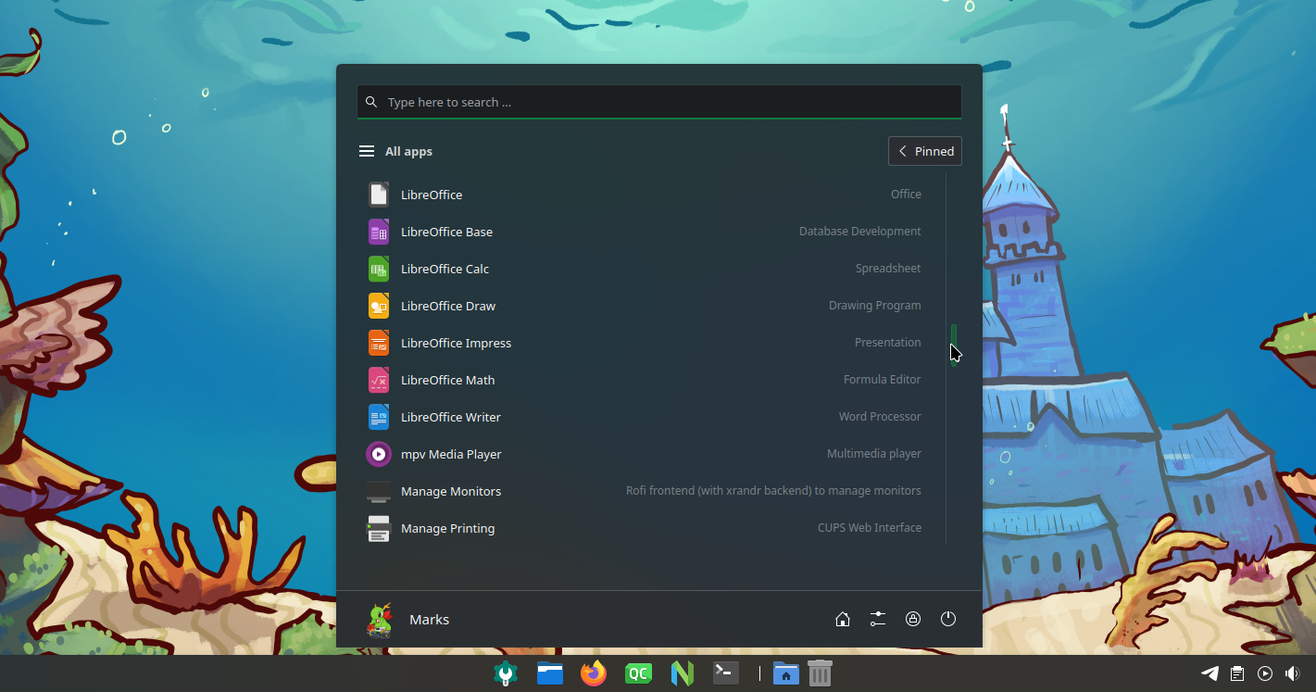1316x692 pixels.
Task: Click the Marks username
Action: 429,619
